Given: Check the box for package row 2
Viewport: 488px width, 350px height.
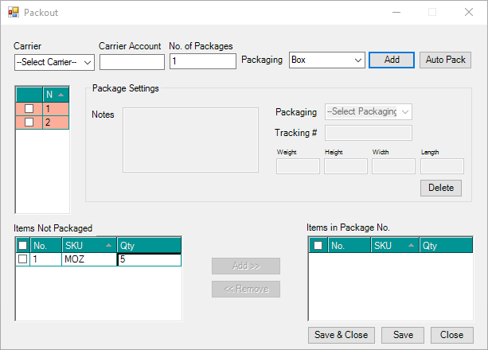Looking at the screenshot, I should pos(29,122).
